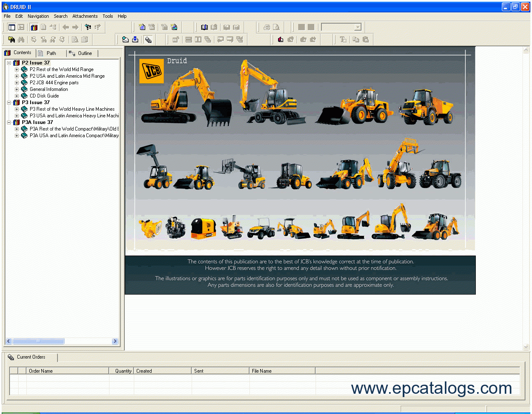
Task: Expand P3A Rest of the World Compact node
Action: pyautogui.click(x=17, y=129)
